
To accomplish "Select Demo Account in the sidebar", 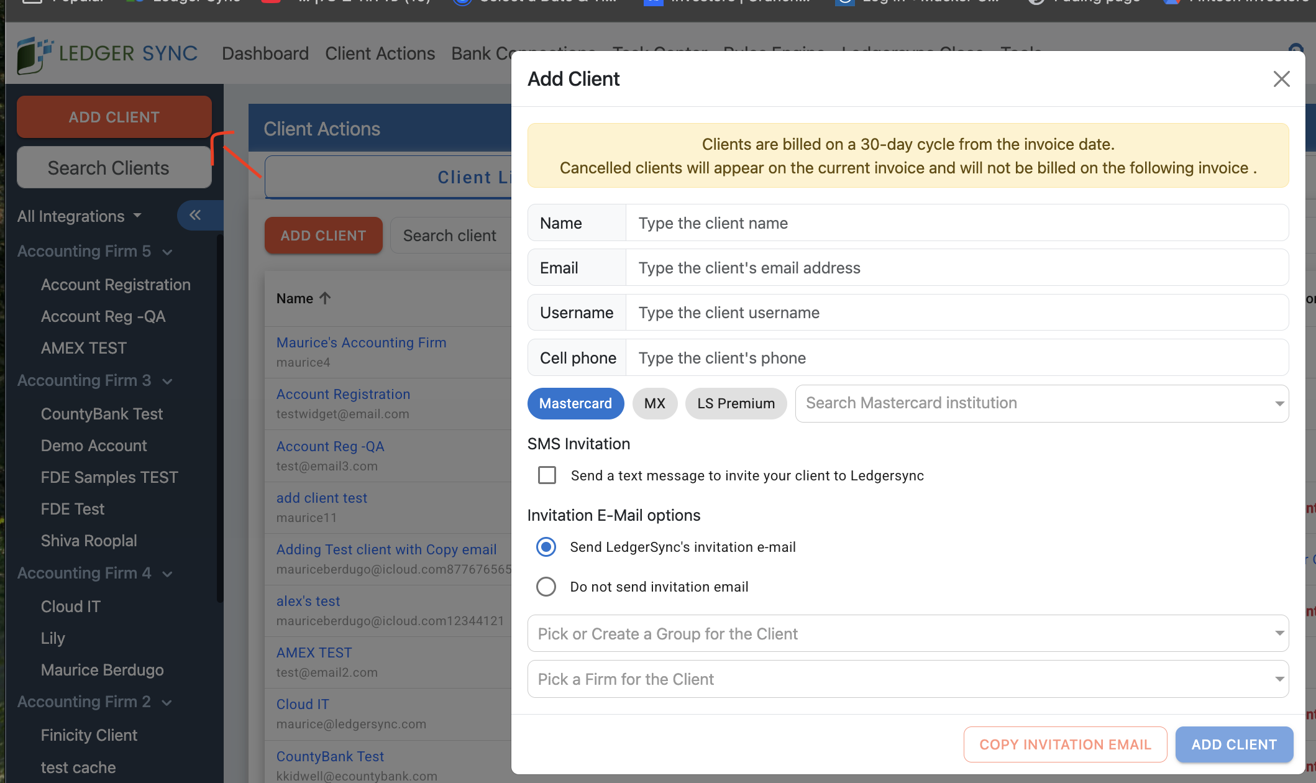I will coord(94,446).
